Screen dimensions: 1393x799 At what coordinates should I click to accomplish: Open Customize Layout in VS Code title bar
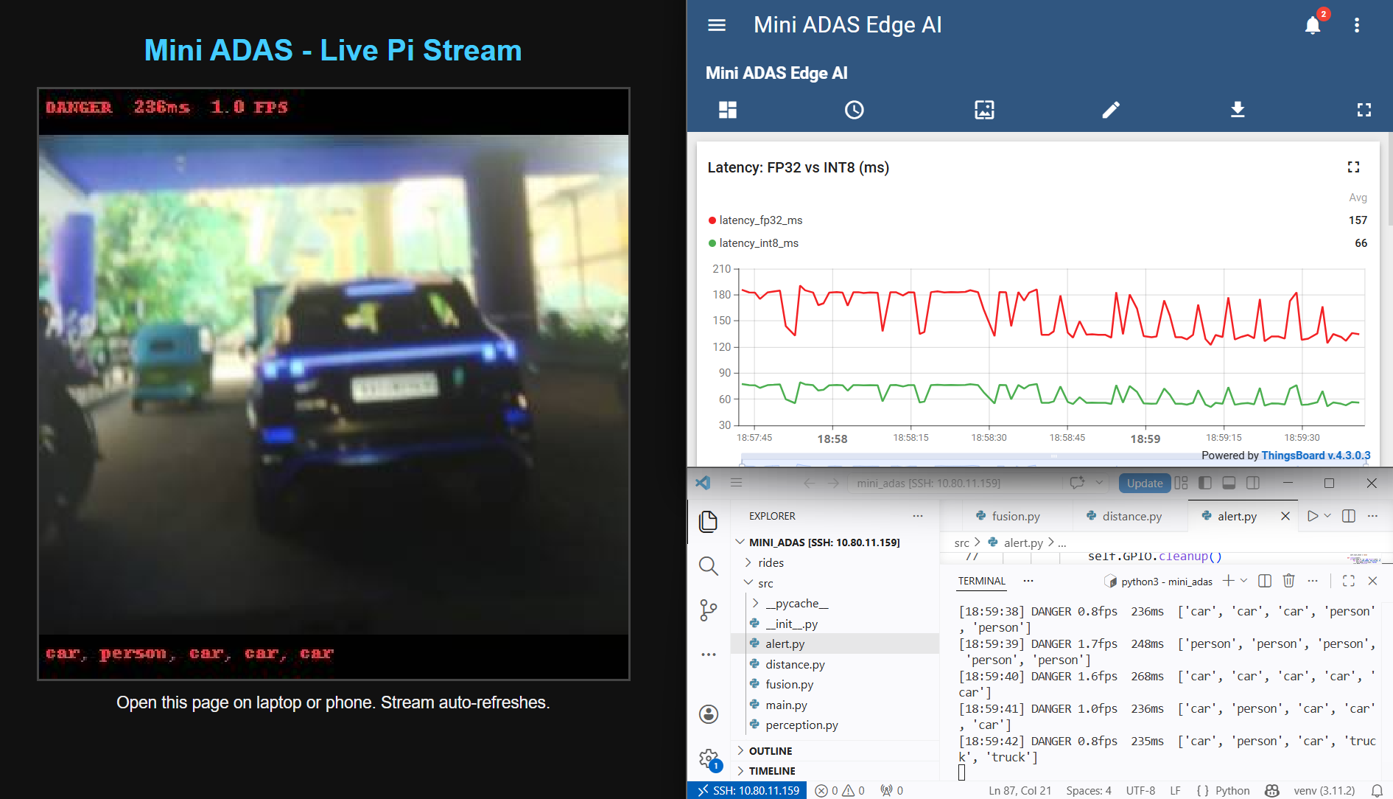point(1181,483)
